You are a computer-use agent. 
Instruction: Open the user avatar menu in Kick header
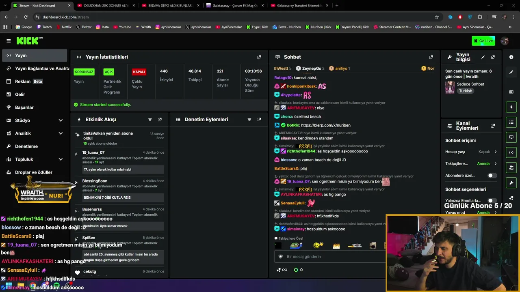pyautogui.click(x=505, y=41)
